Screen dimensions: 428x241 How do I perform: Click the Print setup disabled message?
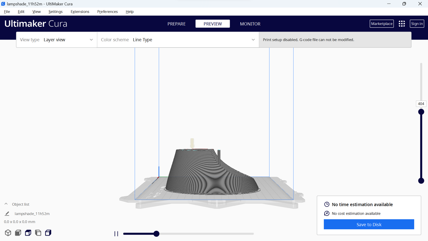[x=308, y=40]
